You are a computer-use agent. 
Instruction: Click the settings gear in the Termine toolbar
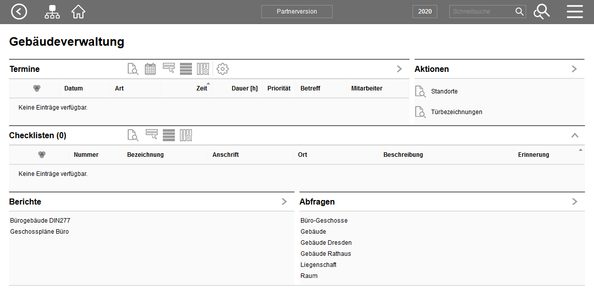pos(223,69)
